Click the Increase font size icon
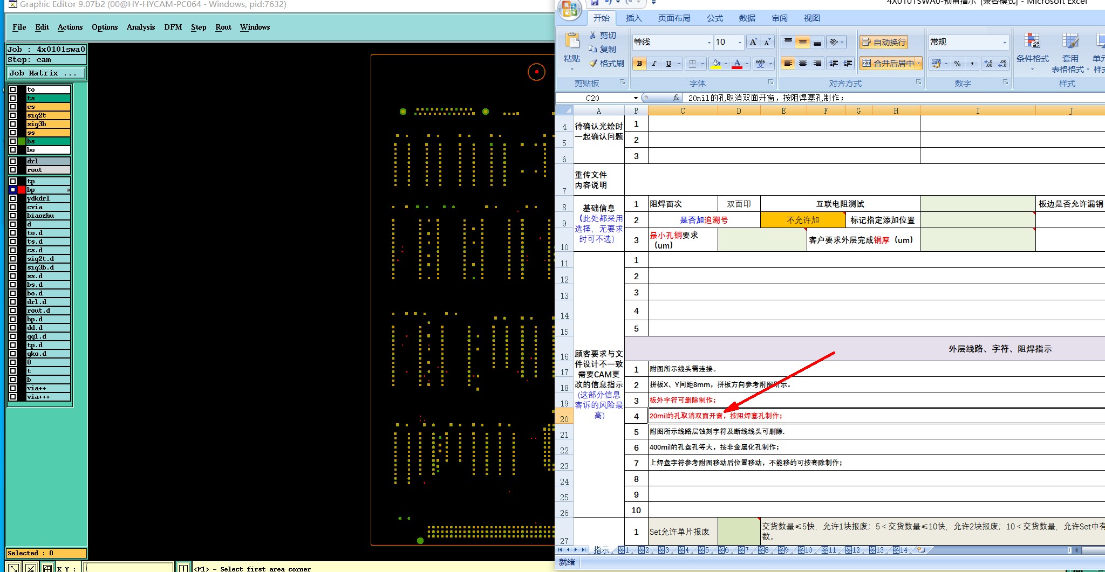Viewport: 1105px width, 572px height. [754, 42]
